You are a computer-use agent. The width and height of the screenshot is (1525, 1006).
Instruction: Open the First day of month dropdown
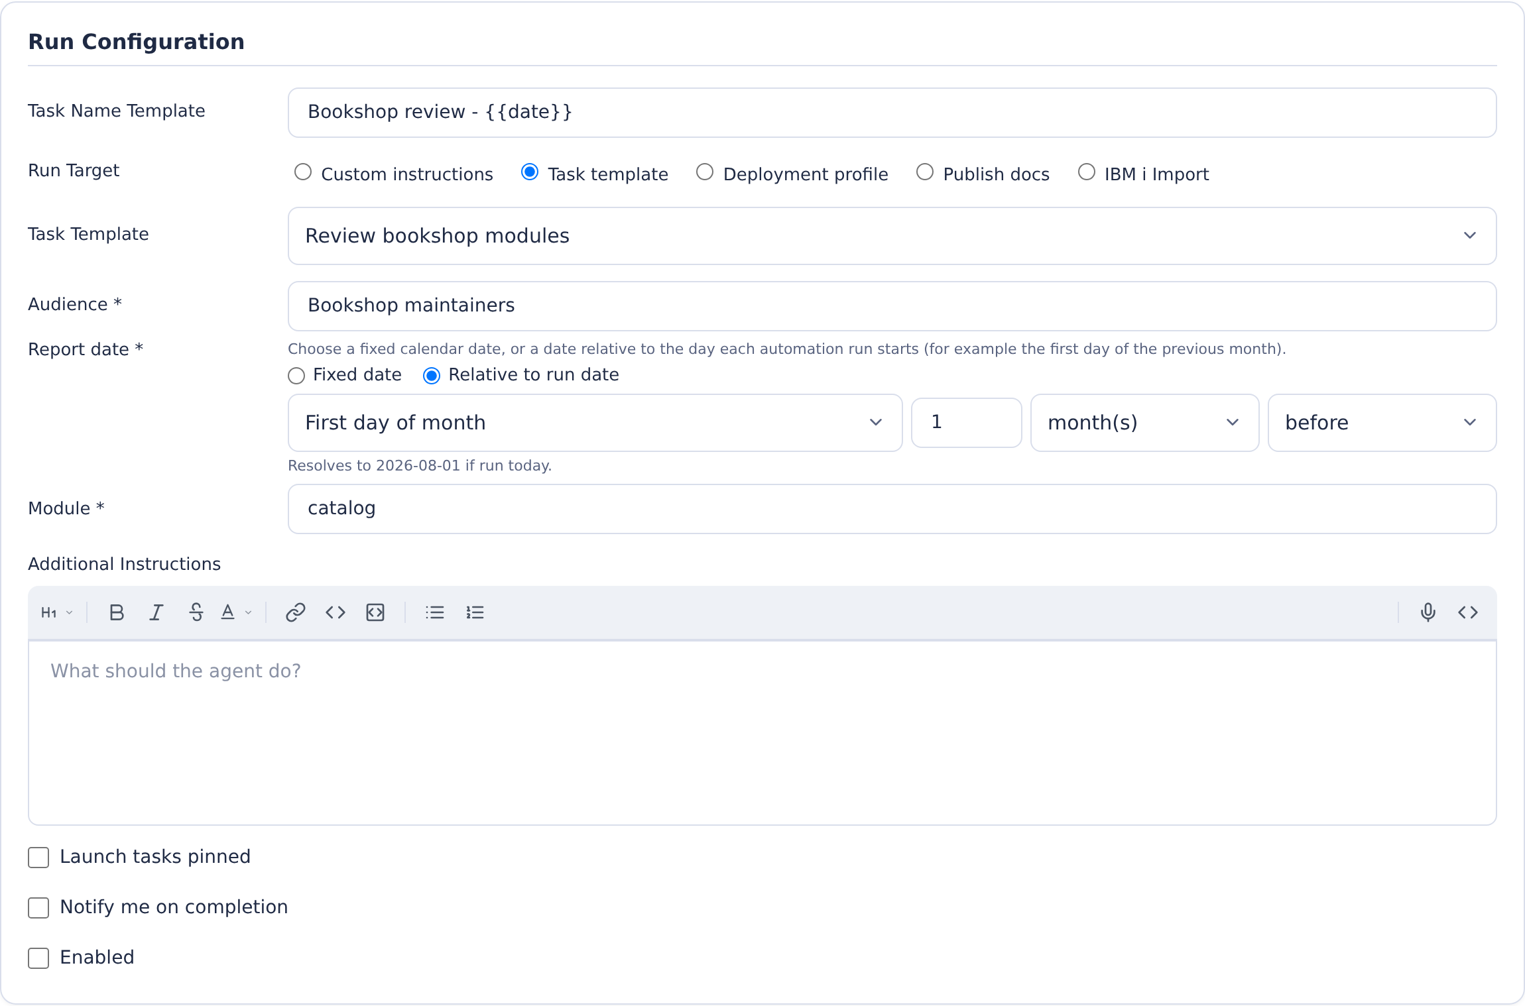[x=595, y=423]
